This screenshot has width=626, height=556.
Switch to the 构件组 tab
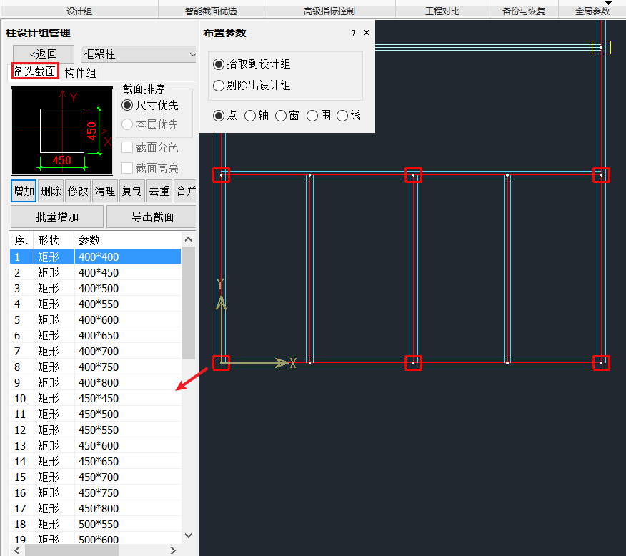80,73
